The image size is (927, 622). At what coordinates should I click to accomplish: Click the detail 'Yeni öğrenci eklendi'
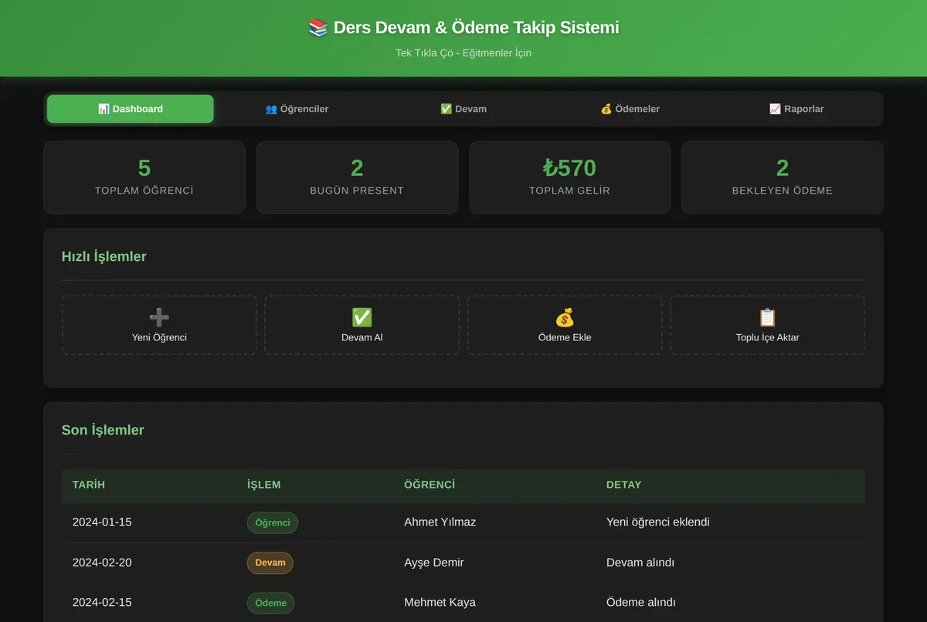(x=658, y=522)
